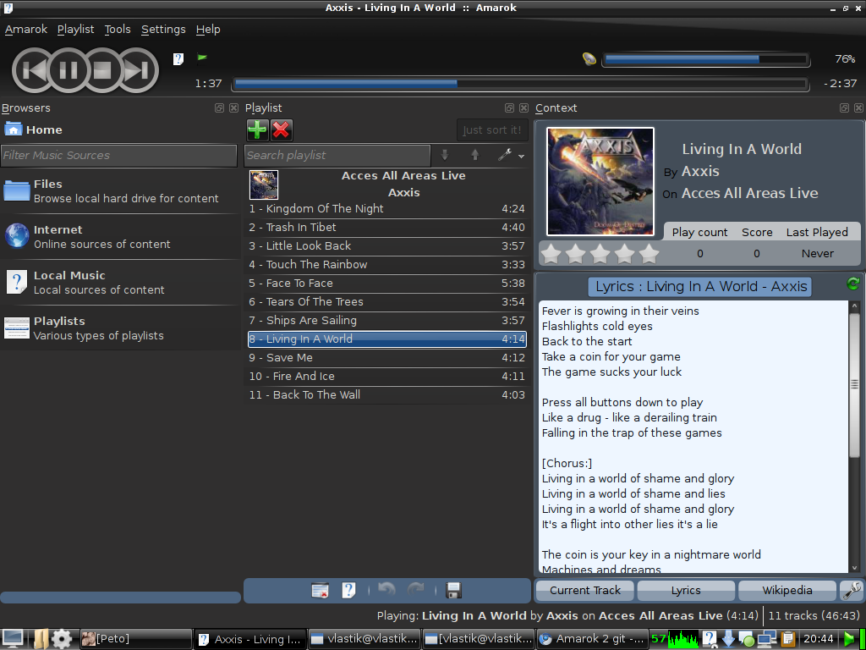Click the question-mark document icon near playback controls
Image resolution: width=866 pixels, height=650 pixels.
(178, 58)
